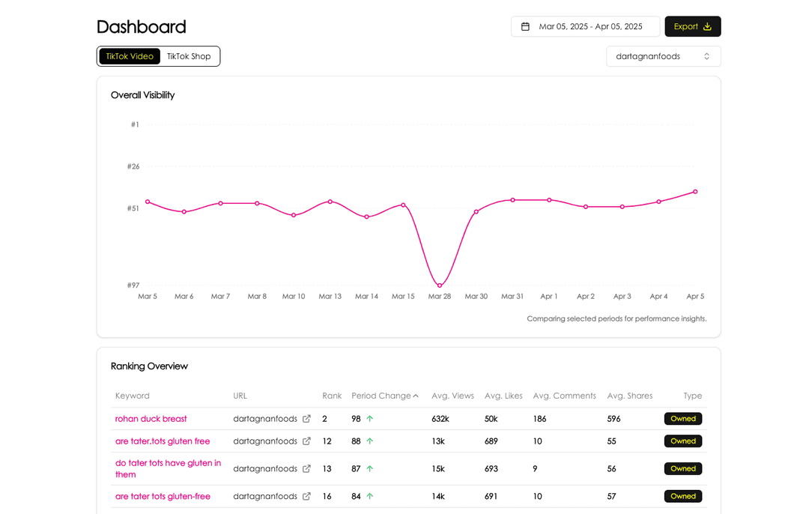Image resolution: width=809 pixels, height=514 pixels.
Task: Click the download icon on Export button
Action: point(707,26)
